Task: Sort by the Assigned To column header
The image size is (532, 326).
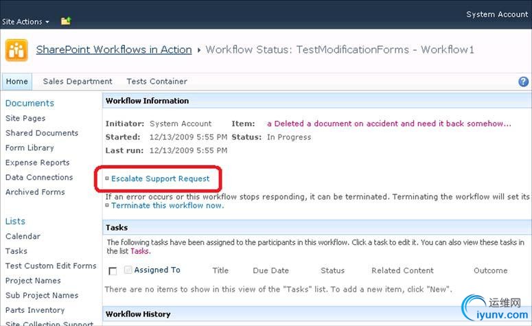Action: coord(157,270)
